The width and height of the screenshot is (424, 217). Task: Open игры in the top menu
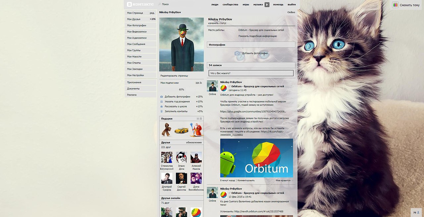click(246, 5)
